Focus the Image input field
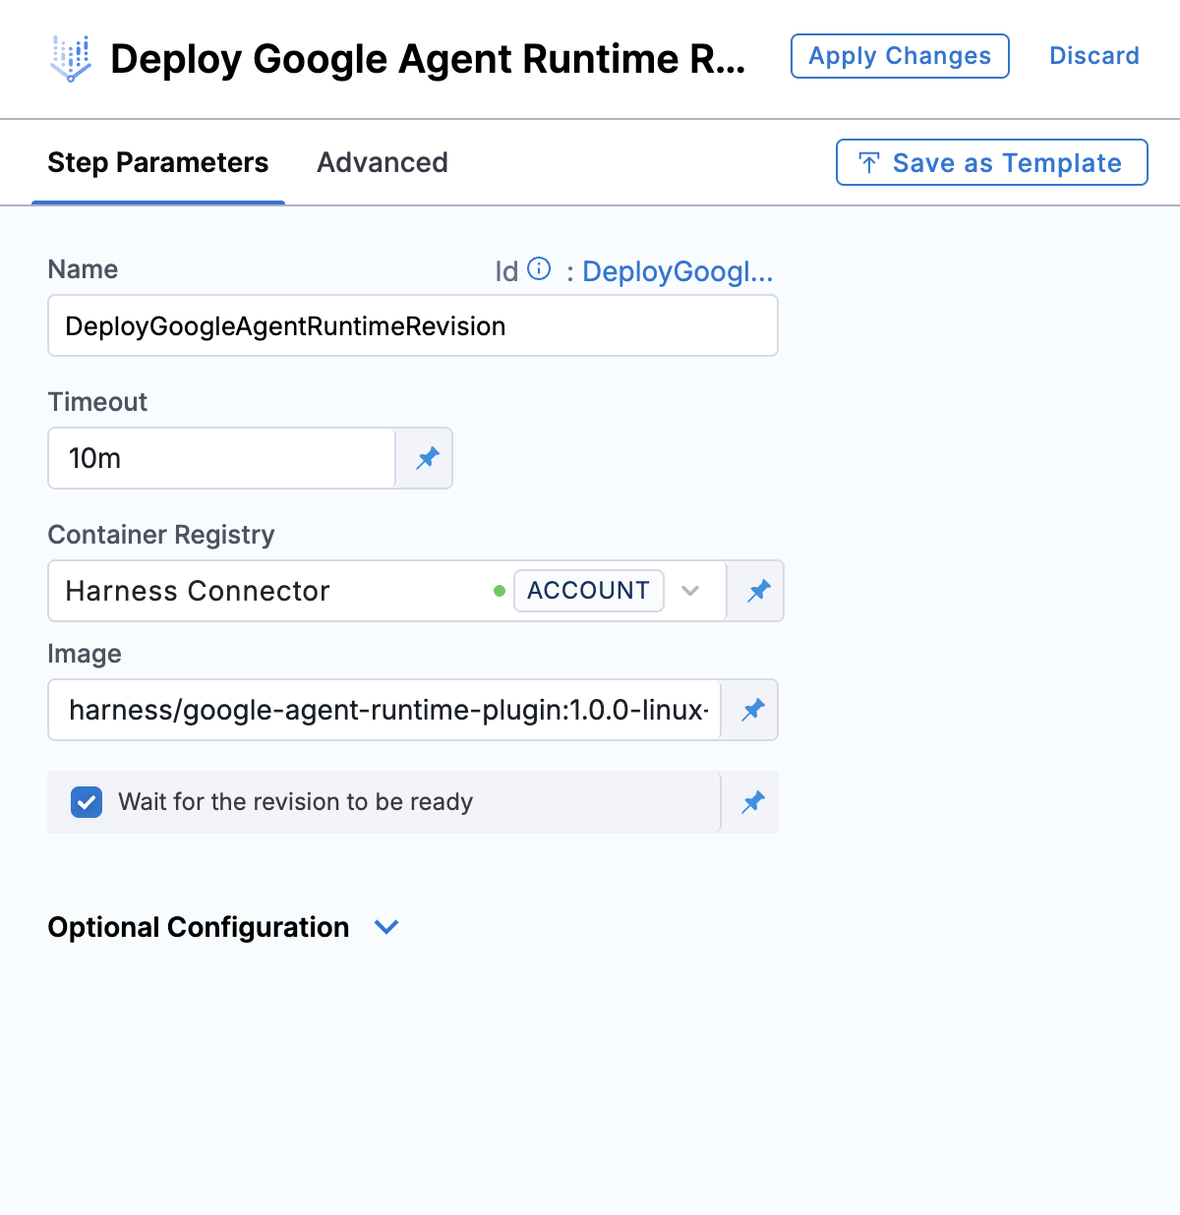 384,710
